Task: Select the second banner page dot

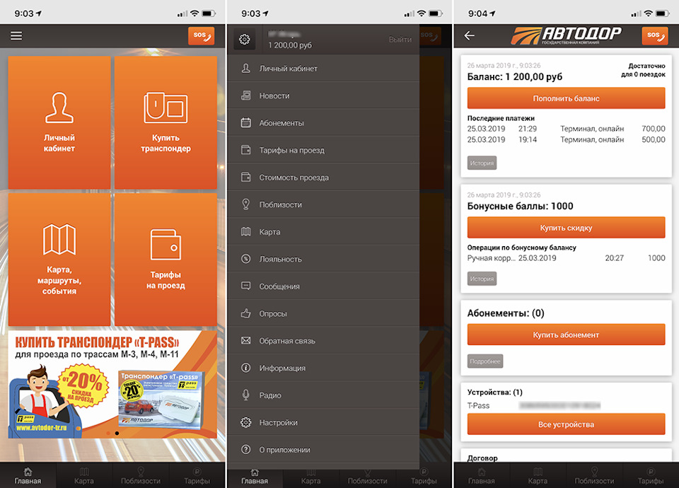Action: [117, 433]
